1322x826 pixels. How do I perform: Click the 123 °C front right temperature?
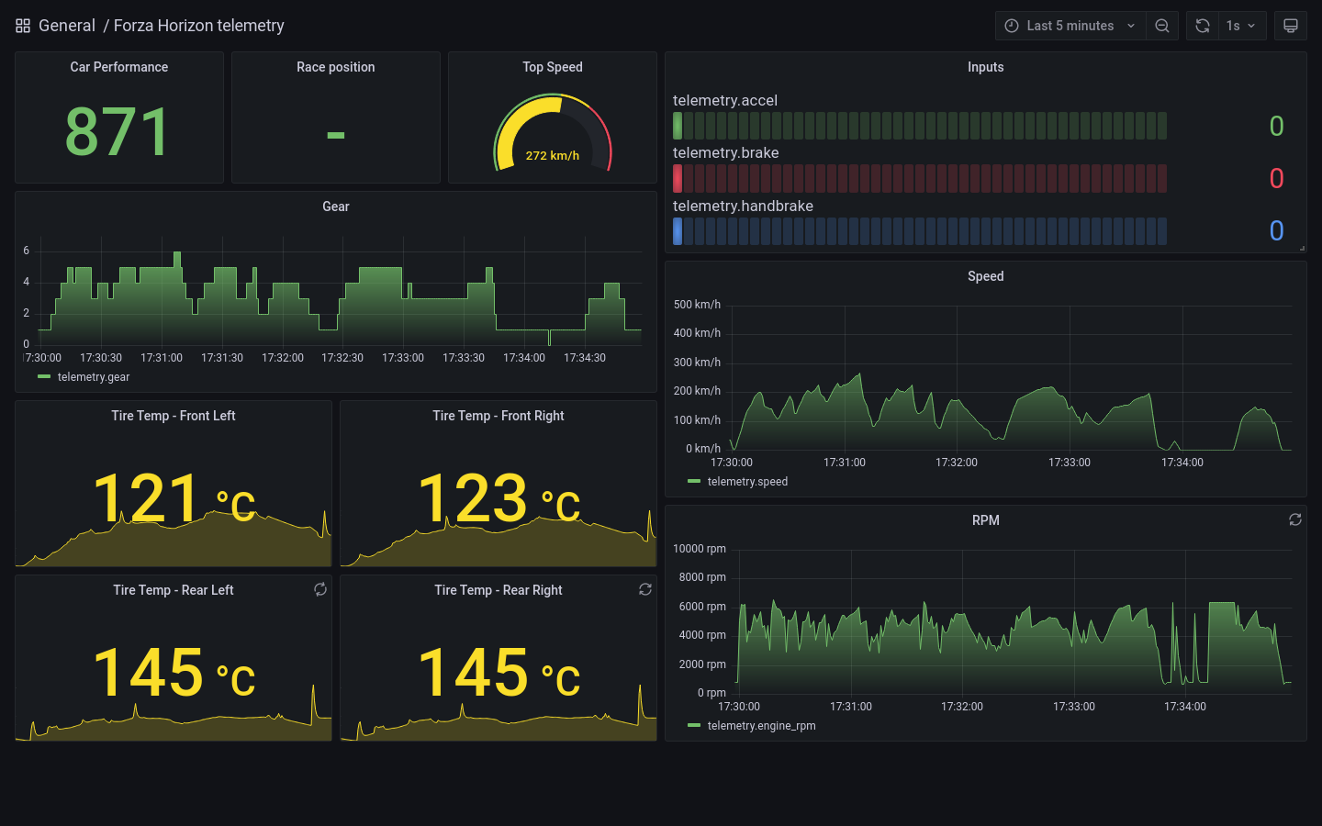[x=499, y=498]
